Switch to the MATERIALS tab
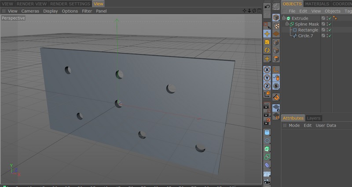This screenshot has width=352, height=187. pos(317,4)
